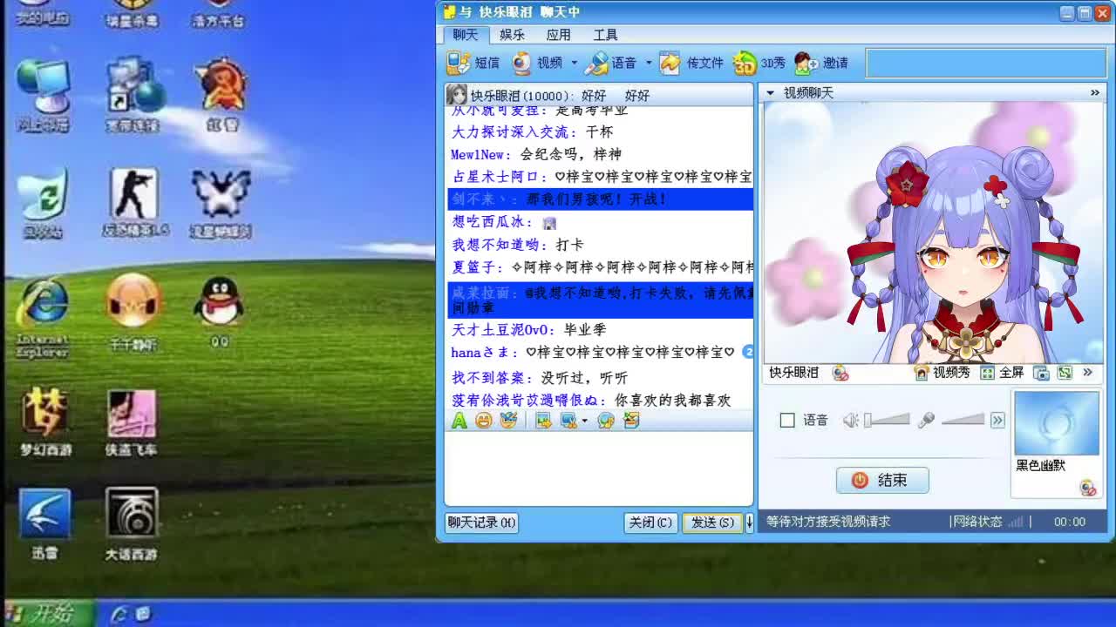Screen dimensions: 1116x627
Task: Click the microphone icon
Action: point(926,421)
